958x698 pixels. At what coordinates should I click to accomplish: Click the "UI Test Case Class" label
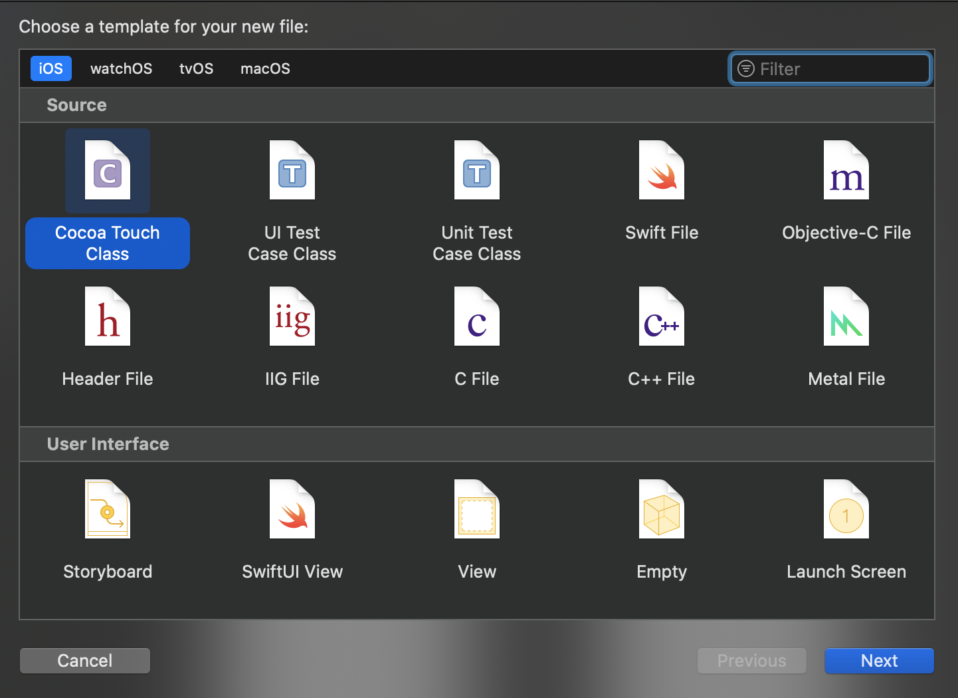pos(292,243)
